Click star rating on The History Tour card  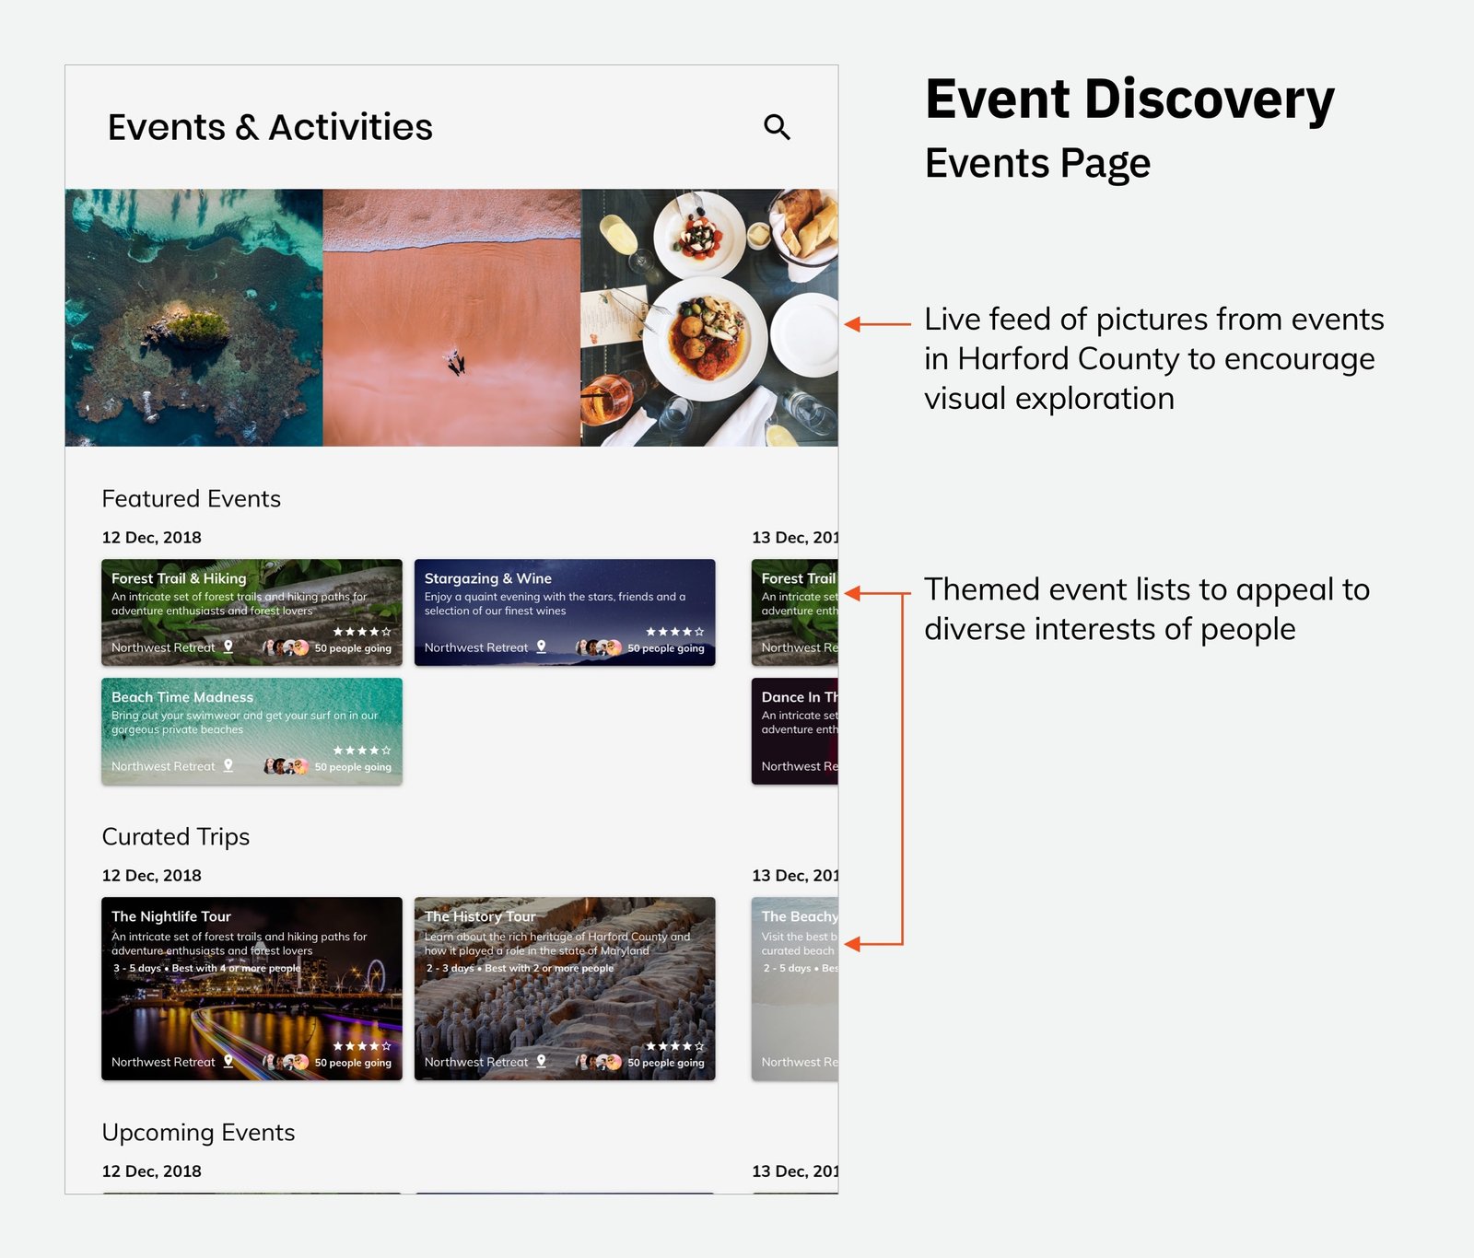[x=675, y=1046]
